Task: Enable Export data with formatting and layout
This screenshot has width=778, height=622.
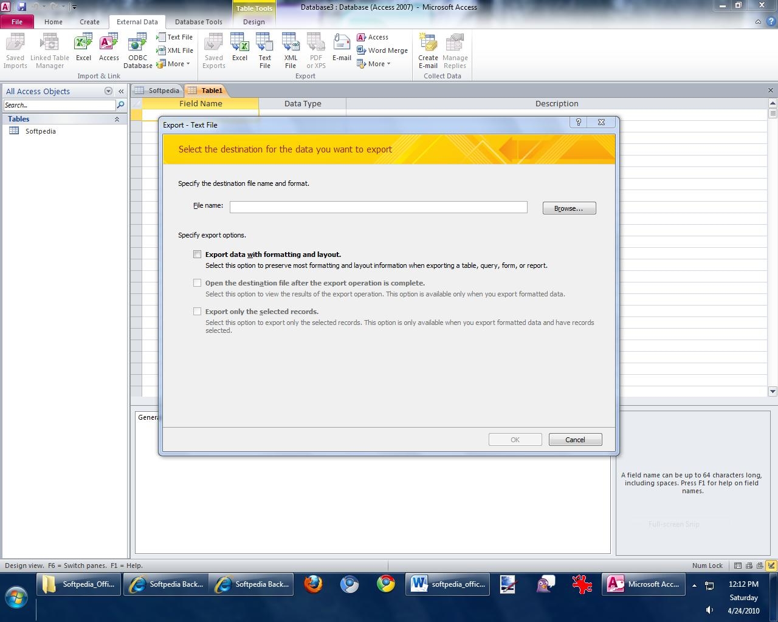Action: 197,255
